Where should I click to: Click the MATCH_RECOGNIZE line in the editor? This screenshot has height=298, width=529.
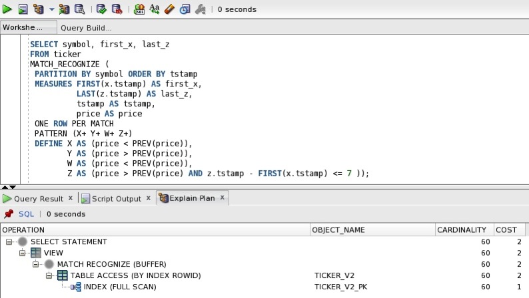69,65
